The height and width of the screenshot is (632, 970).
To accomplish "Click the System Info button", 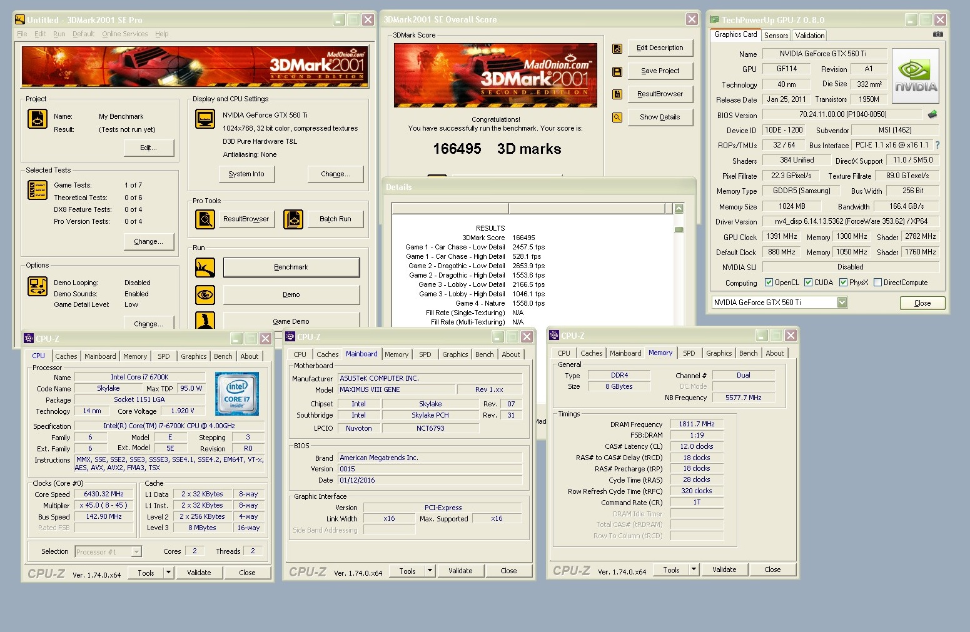I will click(246, 174).
